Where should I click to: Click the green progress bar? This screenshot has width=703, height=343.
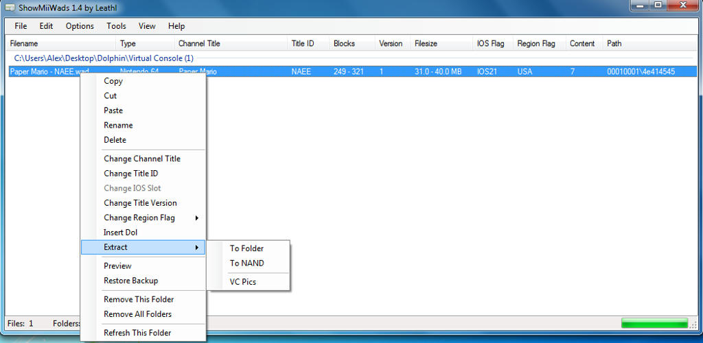click(x=654, y=323)
